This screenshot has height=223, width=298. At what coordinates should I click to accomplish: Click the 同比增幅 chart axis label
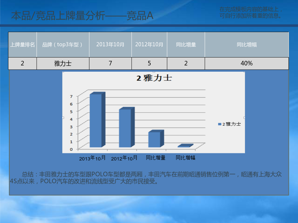(x=185, y=158)
